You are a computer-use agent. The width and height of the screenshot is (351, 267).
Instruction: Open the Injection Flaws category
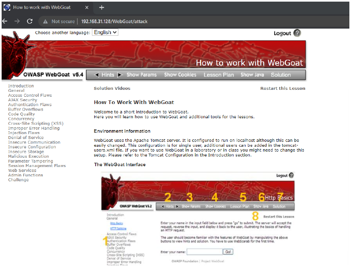24,133
